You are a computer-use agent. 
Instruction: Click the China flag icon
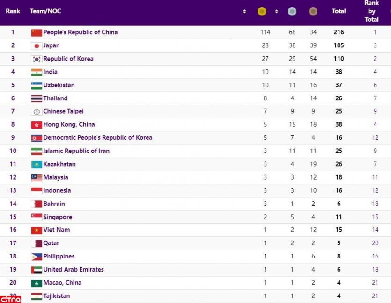pyautogui.click(x=37, y=32)
